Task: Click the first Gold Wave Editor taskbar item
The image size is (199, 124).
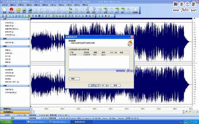Action: pos(37,122)
